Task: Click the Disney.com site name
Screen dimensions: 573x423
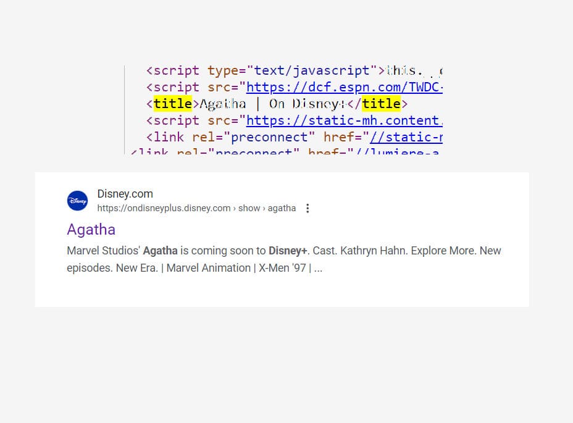Action: tap(125, 194)
